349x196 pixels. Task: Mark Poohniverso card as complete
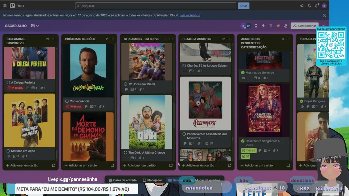click(x=184, y=134)
